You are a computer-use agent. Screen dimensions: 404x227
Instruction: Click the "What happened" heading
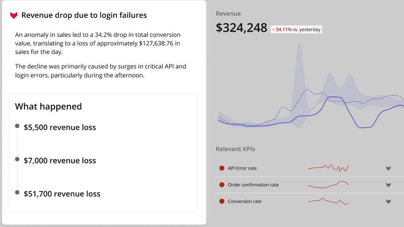(48, 106)
